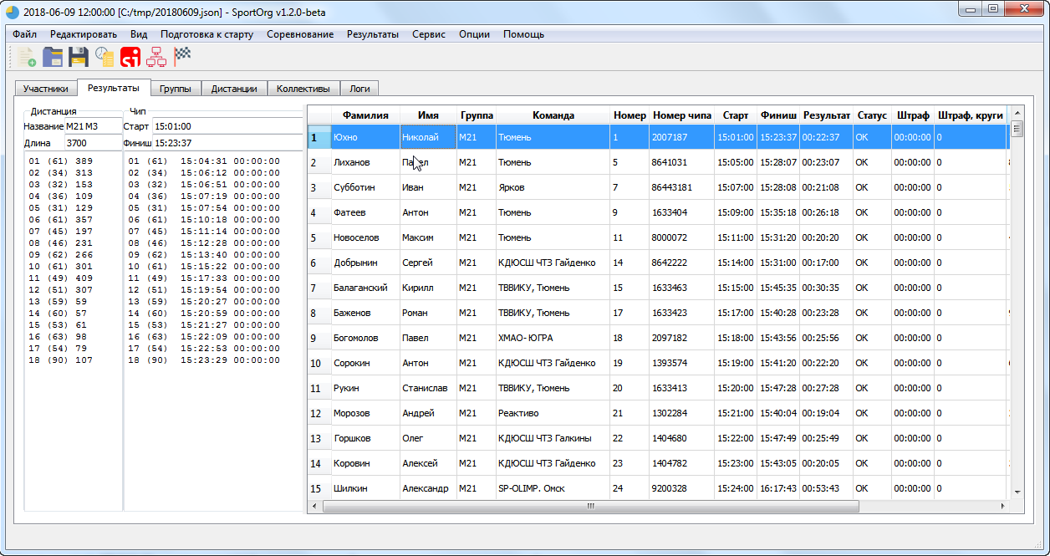The image size is (1050, 556).
Task: Click the table's vertical scrollbar thumb
Action: coord(1017,129)
